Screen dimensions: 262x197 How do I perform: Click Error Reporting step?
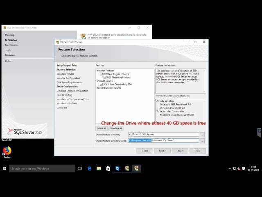(64, 95)
